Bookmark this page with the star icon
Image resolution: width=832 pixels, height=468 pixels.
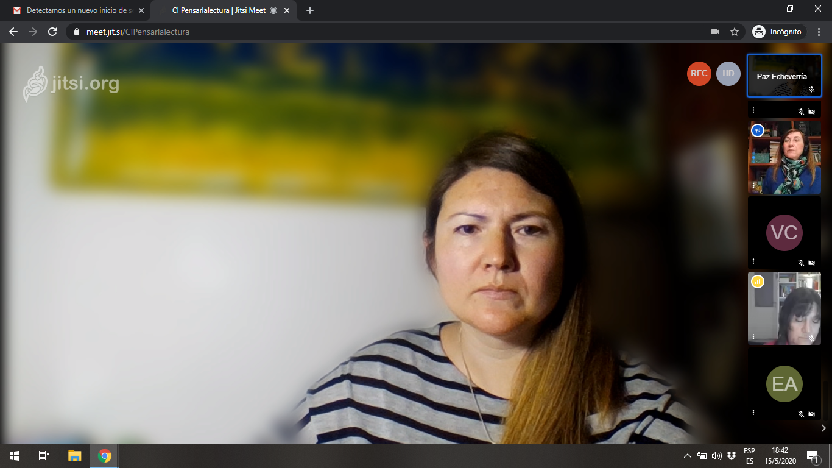735,32
